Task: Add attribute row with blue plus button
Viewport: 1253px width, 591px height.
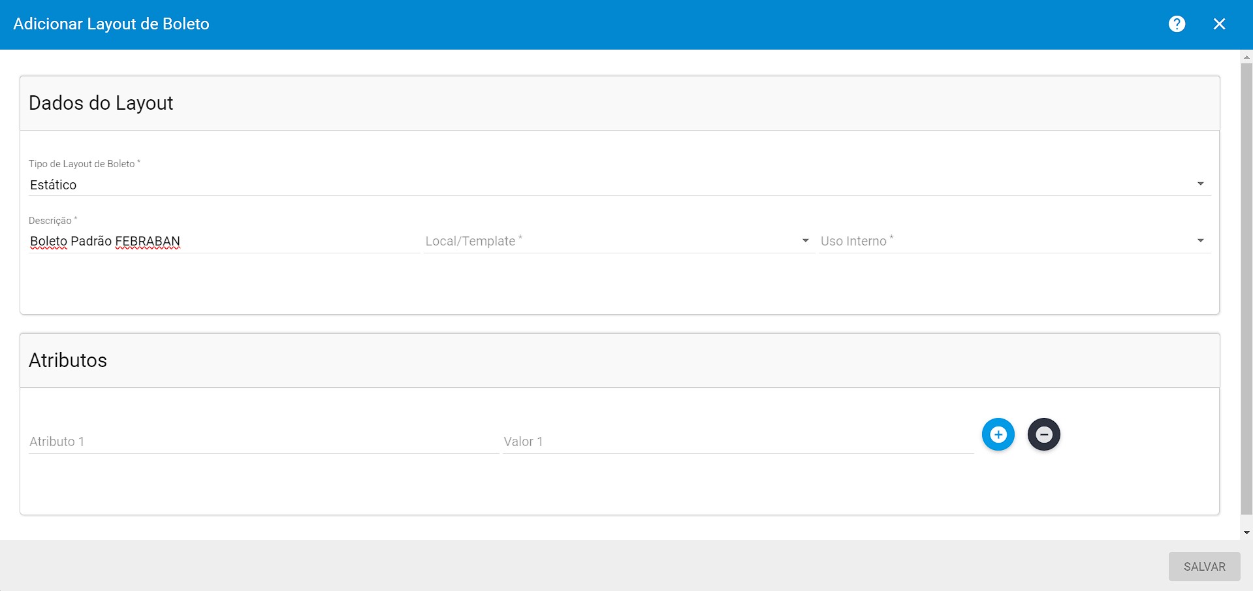Action: pos(998,434)
